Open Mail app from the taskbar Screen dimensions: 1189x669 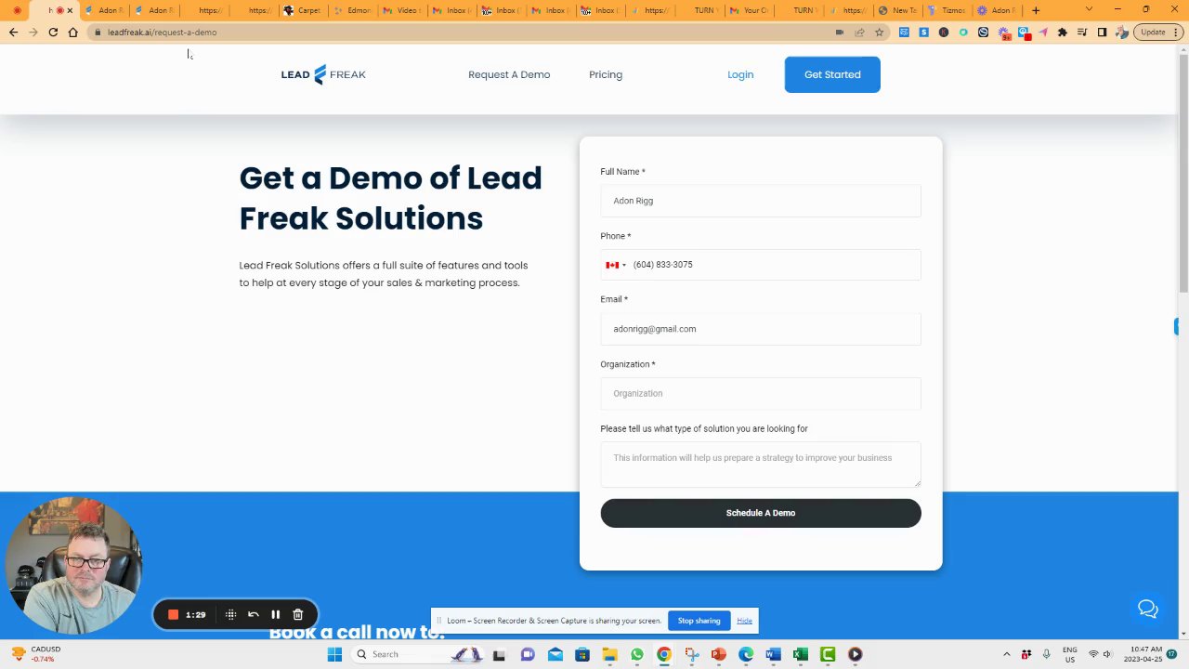click(x=555, y=654)
